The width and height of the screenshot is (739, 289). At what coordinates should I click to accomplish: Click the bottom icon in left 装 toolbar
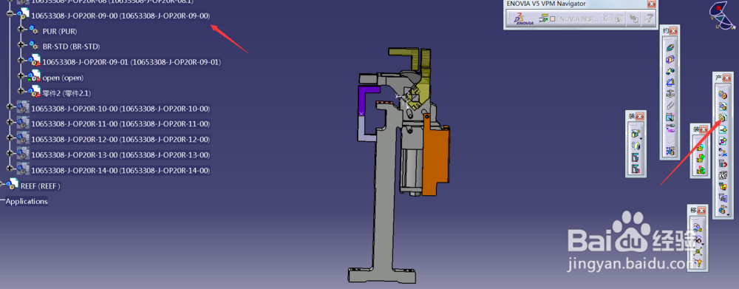pyautogui.click(x=636, y=169)
